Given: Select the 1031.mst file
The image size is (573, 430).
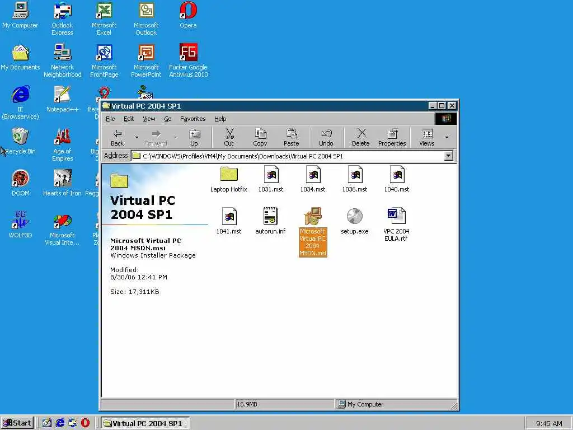Looking at the screenshot, I should tap(271, 179).
